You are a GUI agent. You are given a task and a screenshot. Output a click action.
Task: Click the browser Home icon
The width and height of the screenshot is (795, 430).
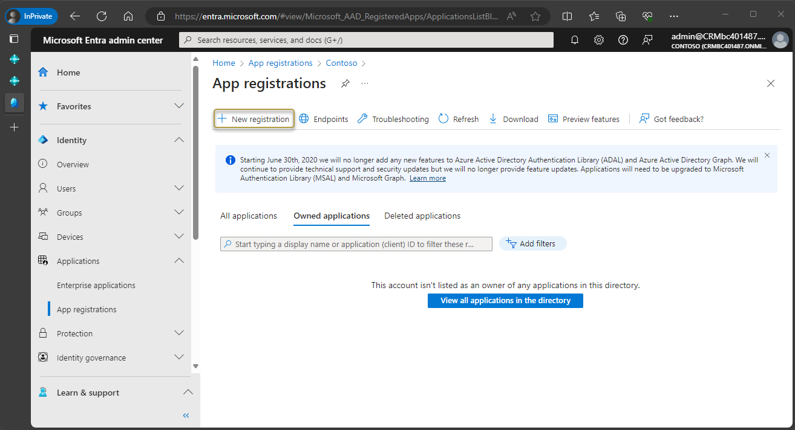click(x=128, y=16)
